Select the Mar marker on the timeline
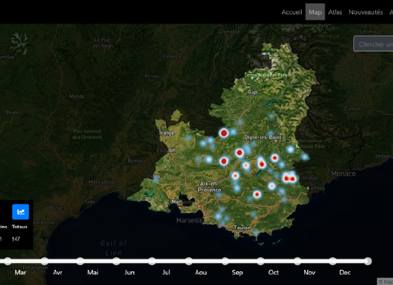The height and width of the screenshot is (285, 393). point(8,261)
